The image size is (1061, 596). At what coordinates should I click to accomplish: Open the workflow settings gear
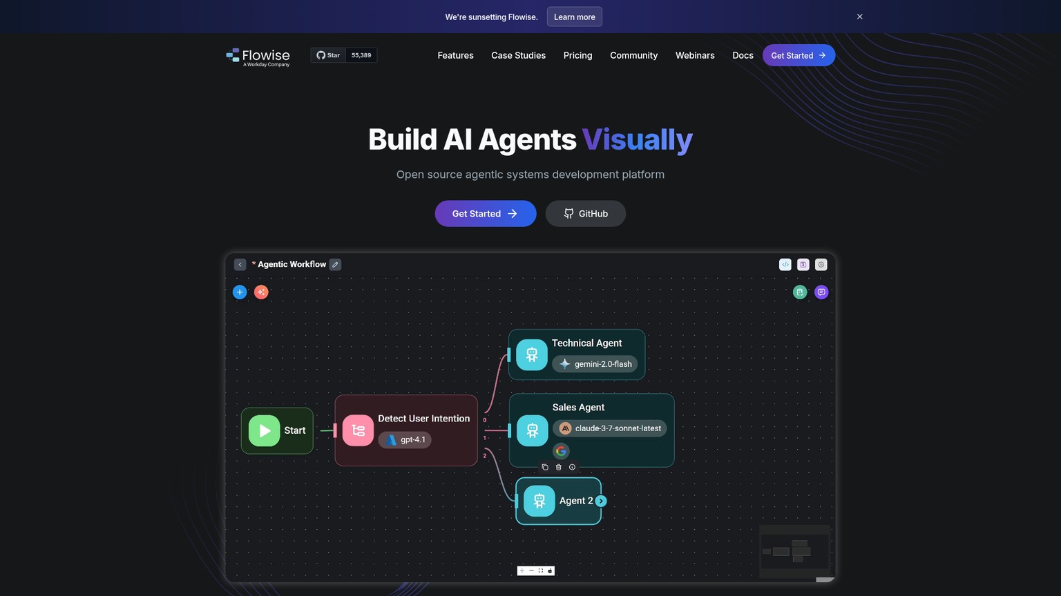(821, 264)
